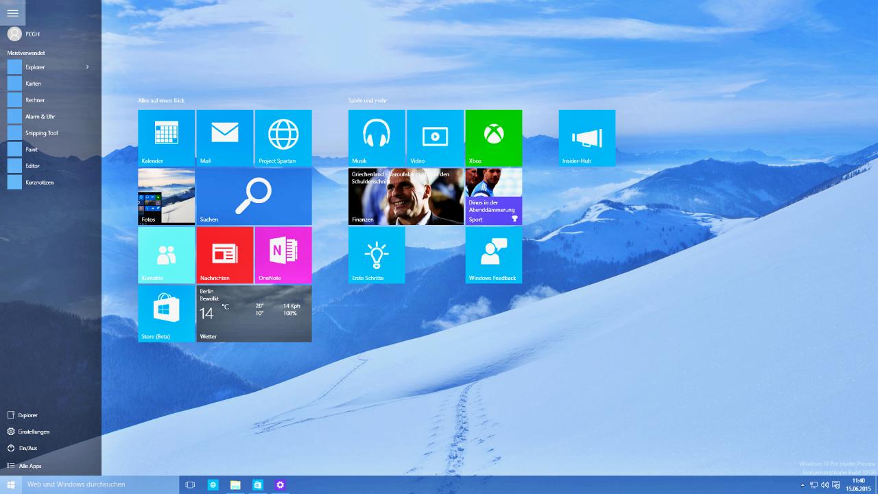Viewport: 878px width, 494px height.
Task: Open the Store (Beta) tile
Action: click(x=166, y=314)
